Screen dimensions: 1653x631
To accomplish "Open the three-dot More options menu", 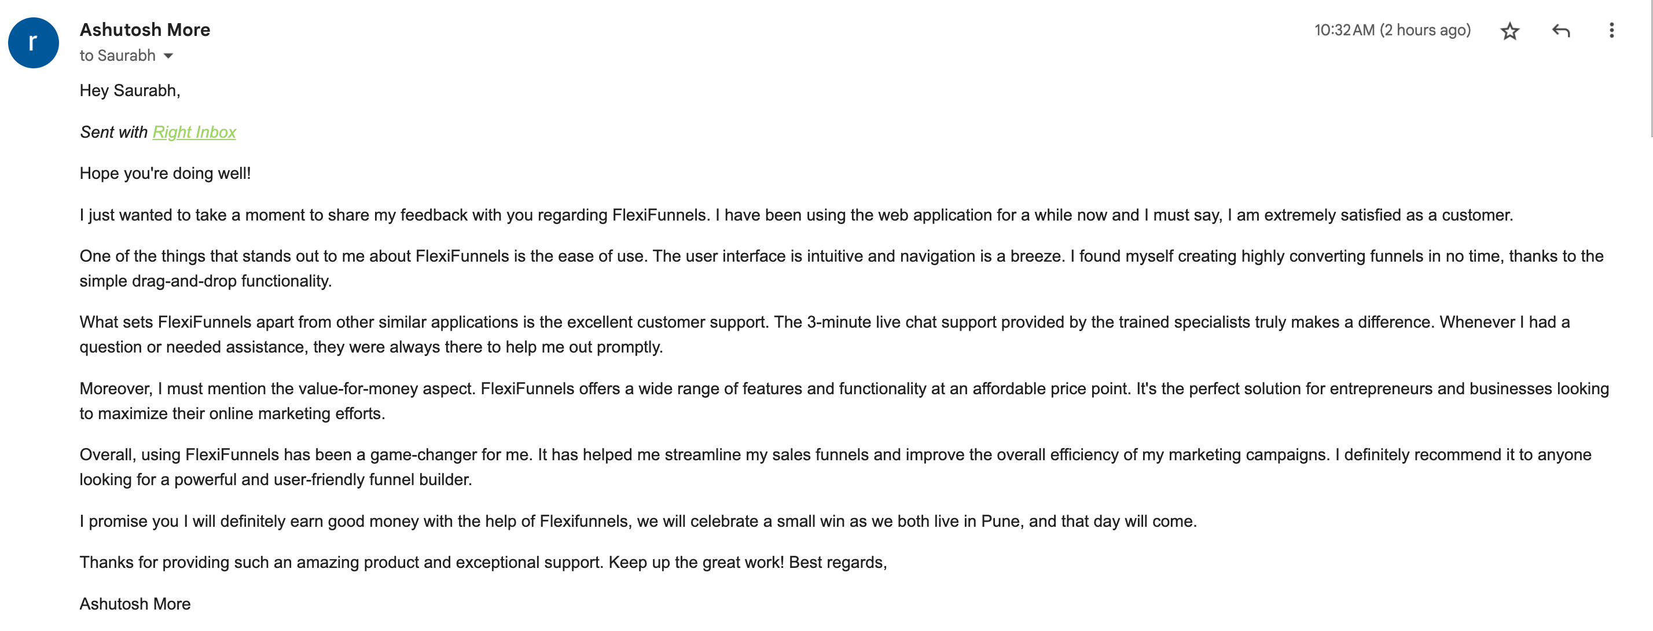I will click(1611, 31).
